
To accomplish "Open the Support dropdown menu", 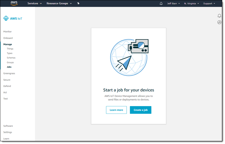I will [209, 4].
